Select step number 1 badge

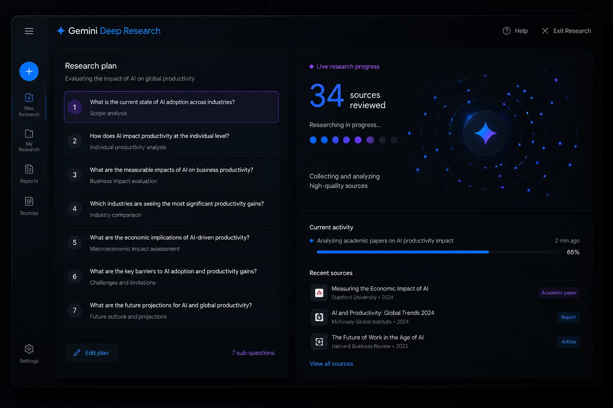point(75,107)
